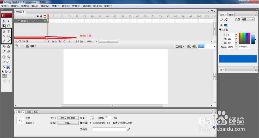Insert a layer folder
Image resolution: width=259 pixels, height=138 pixels.
pyautogui.click(x=24, y=41)
